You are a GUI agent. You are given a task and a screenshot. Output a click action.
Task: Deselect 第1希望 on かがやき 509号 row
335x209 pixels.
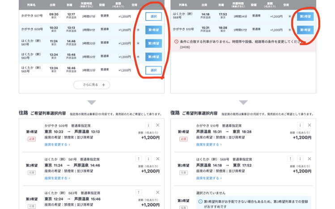pos(153,30)
